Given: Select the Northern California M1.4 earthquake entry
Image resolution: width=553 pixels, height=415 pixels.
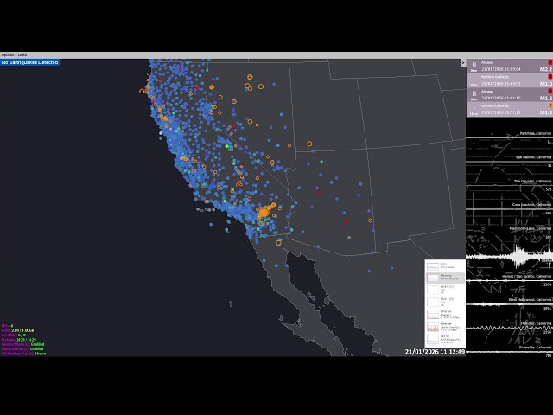Looking at the screenshot, I should [510, 110].
